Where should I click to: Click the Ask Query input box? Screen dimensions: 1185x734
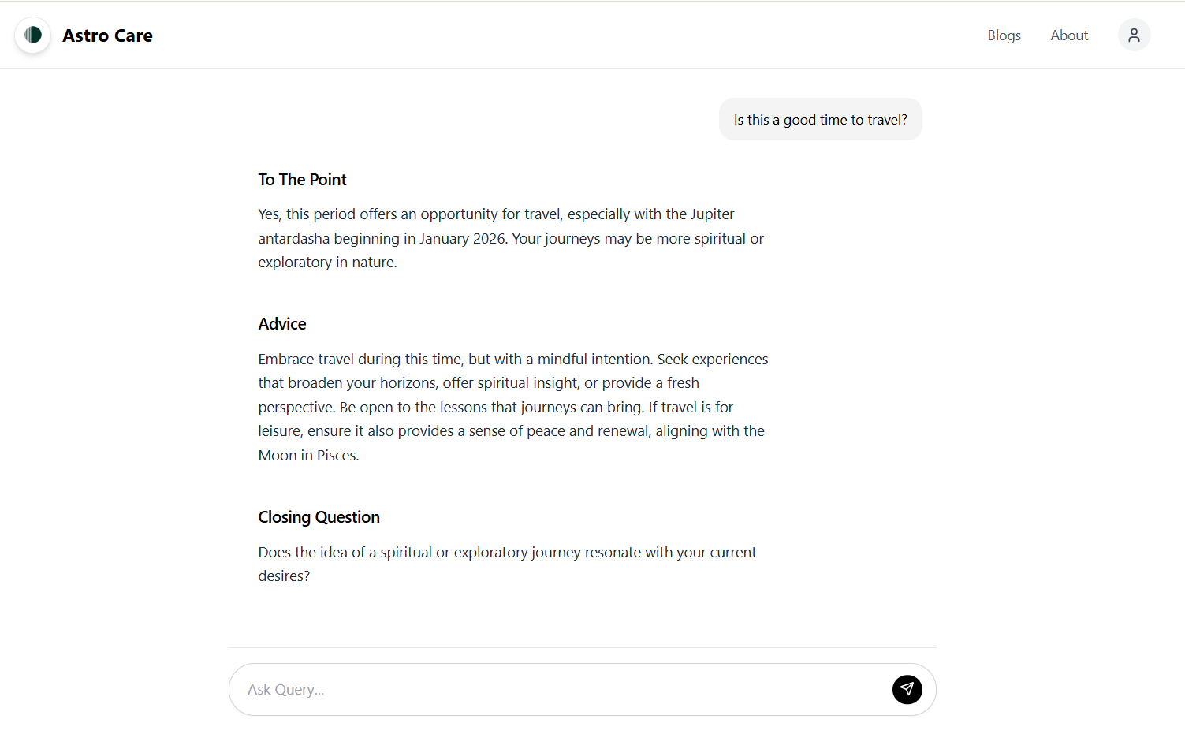[x=552, y=689]
